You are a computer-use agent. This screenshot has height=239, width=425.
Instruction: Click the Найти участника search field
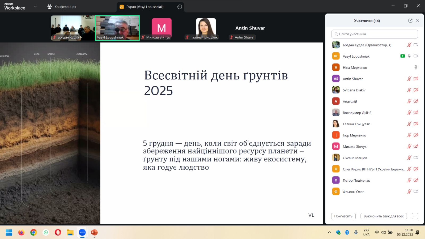pos(375,34)
